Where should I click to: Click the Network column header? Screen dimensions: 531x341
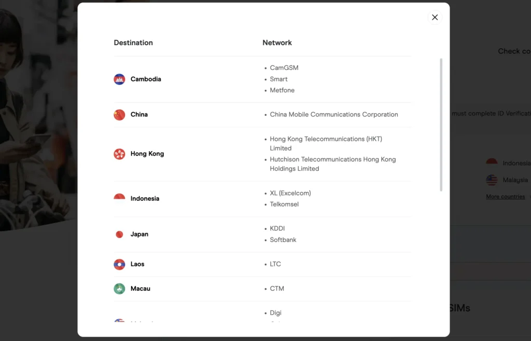pos(277,43)
